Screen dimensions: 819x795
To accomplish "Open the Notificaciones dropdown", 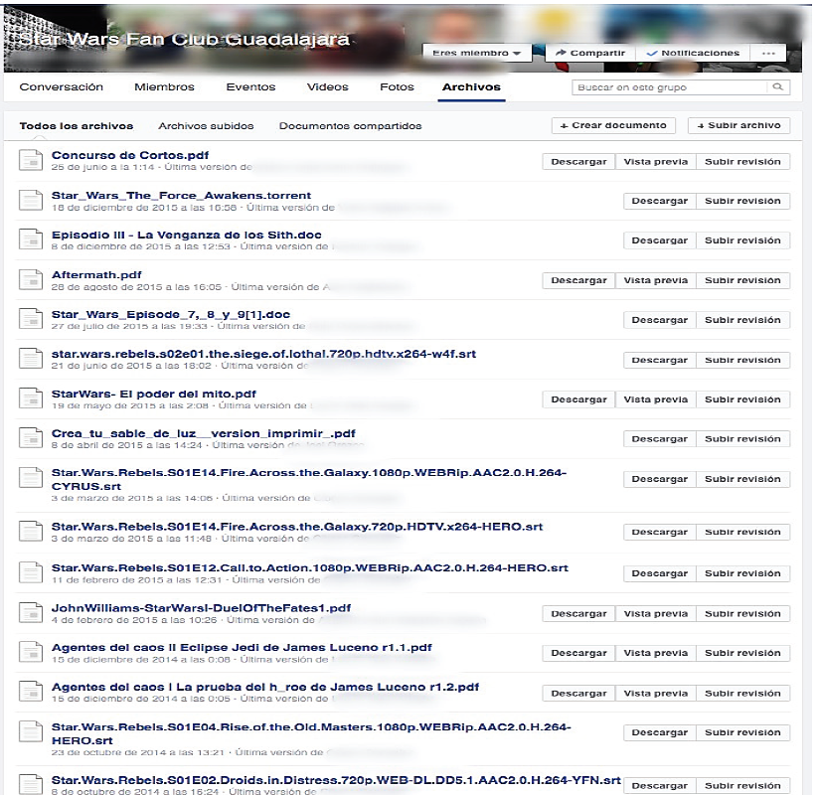I will (693, 53).
